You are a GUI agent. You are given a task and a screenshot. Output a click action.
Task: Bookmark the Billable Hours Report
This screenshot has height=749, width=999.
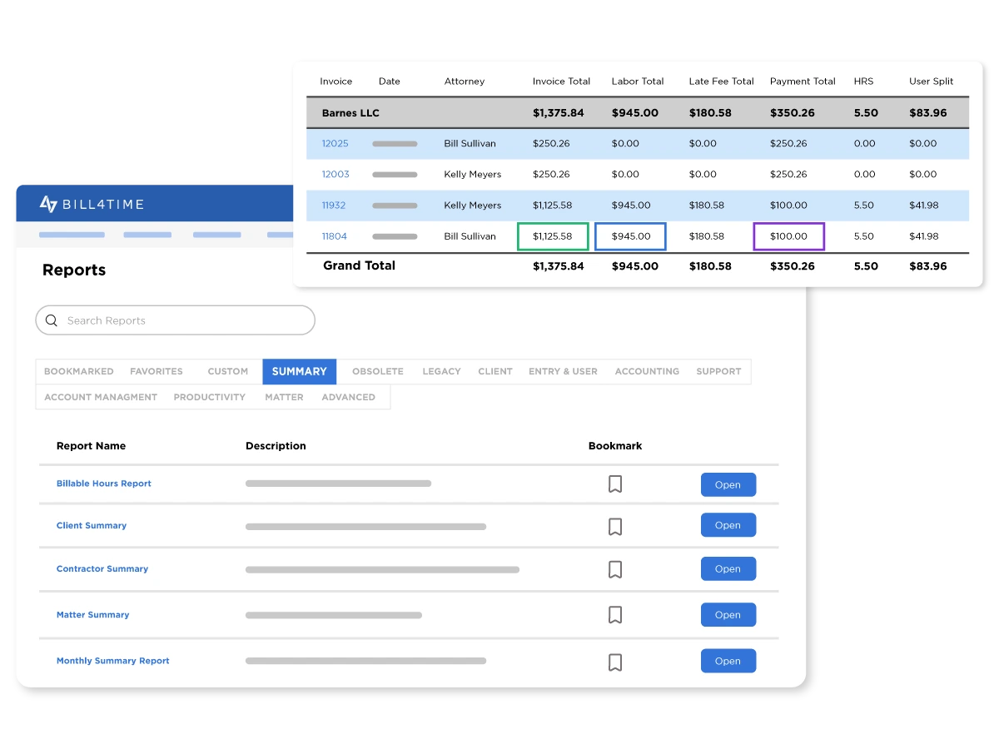tap(615, 484)
